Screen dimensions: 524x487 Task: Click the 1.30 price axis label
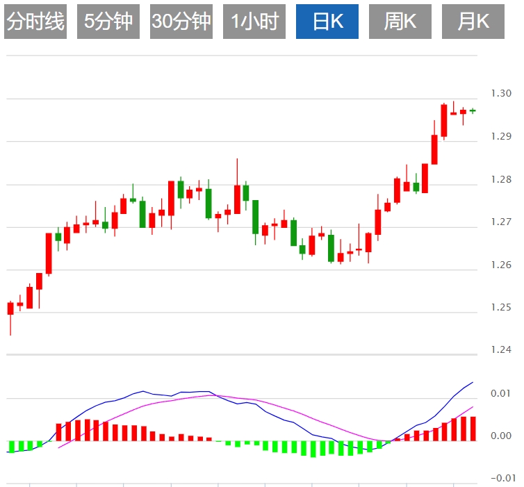[501, 93]
